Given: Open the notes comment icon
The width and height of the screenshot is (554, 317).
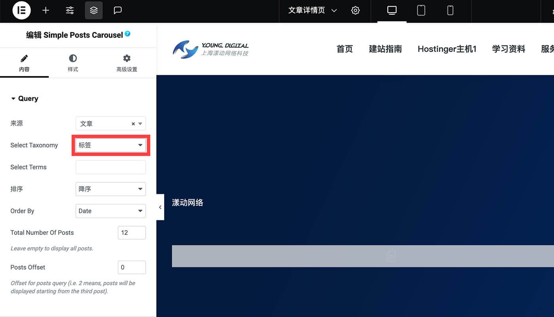Looking at the screenshot, I should [x=118, y=10].
